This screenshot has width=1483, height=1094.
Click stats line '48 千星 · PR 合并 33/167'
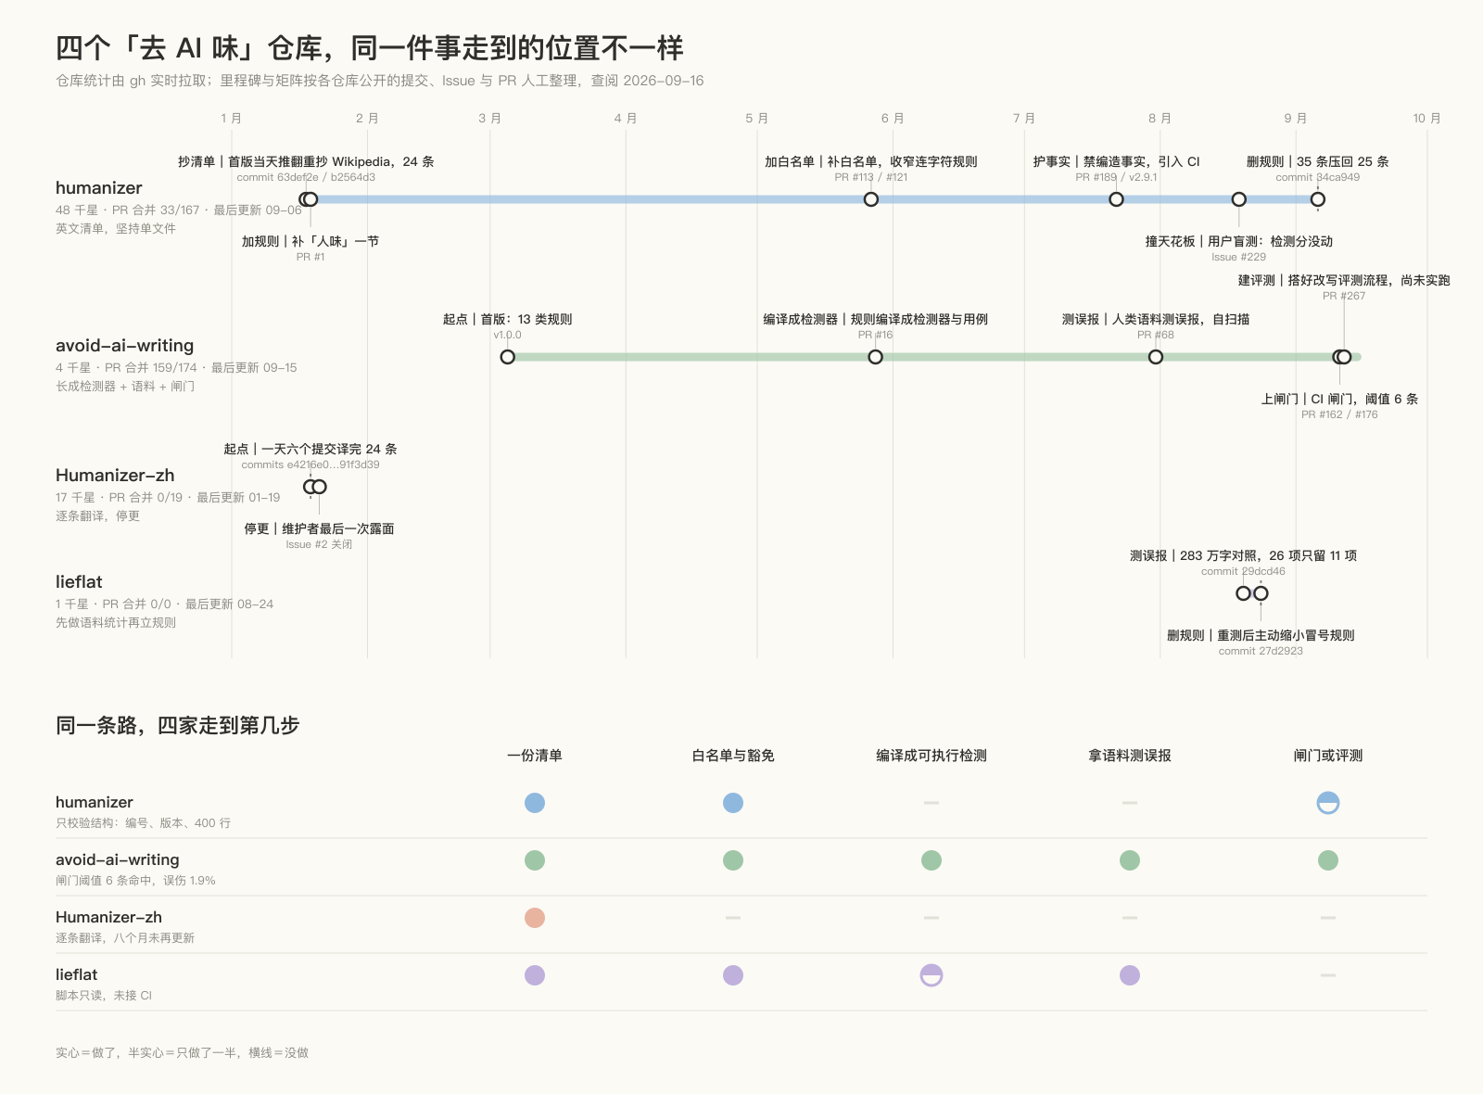click(179, 210)
